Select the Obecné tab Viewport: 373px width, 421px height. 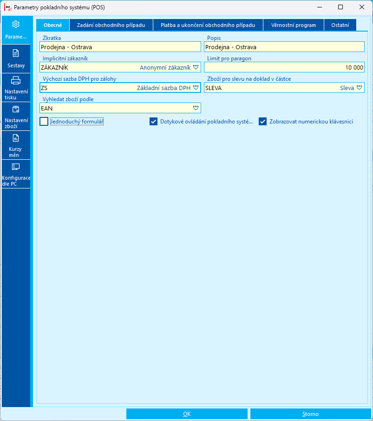tap(53, 25)
